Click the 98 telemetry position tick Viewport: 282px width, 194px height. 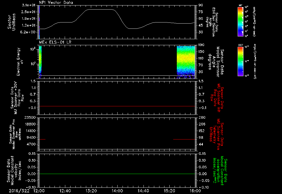(x=201, y=138)
